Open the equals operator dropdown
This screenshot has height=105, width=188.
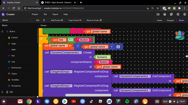coord(72,40)
